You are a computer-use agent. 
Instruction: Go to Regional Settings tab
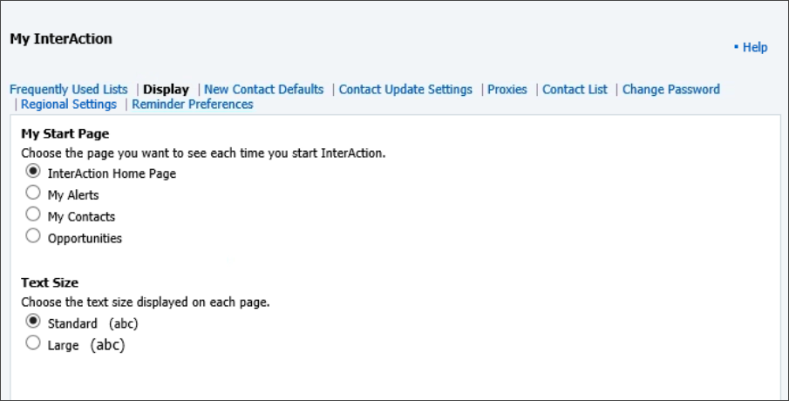[68, 105]
